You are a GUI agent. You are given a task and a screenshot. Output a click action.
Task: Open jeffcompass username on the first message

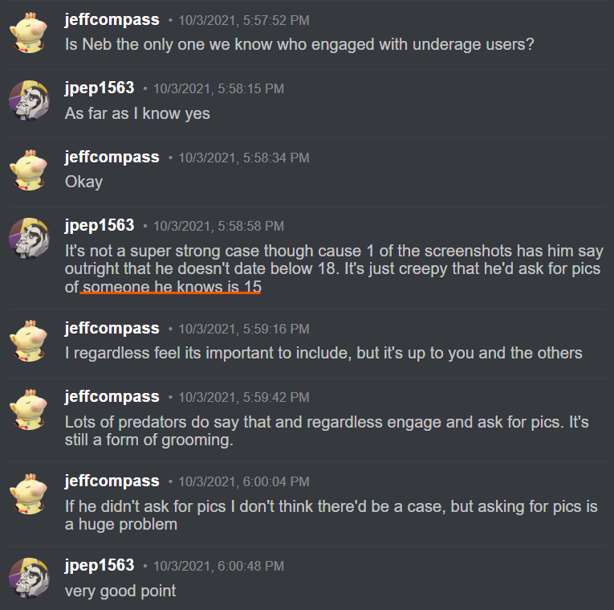112,19
